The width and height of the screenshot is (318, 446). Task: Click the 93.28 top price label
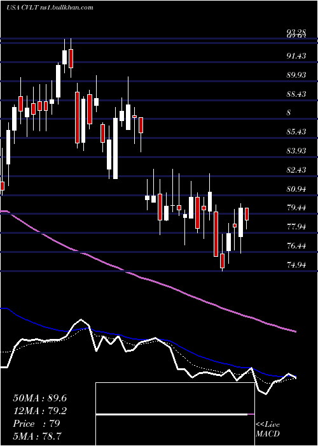[296, 32]
